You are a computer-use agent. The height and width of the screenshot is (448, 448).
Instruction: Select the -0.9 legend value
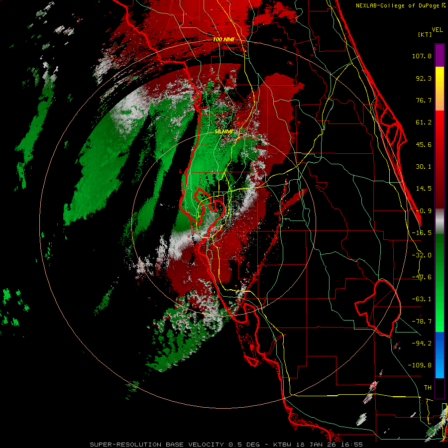tap(424, 211)
